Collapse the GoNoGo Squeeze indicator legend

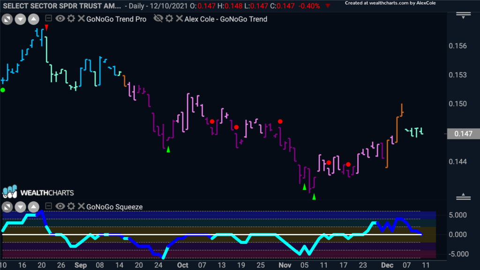coord(48,206)
